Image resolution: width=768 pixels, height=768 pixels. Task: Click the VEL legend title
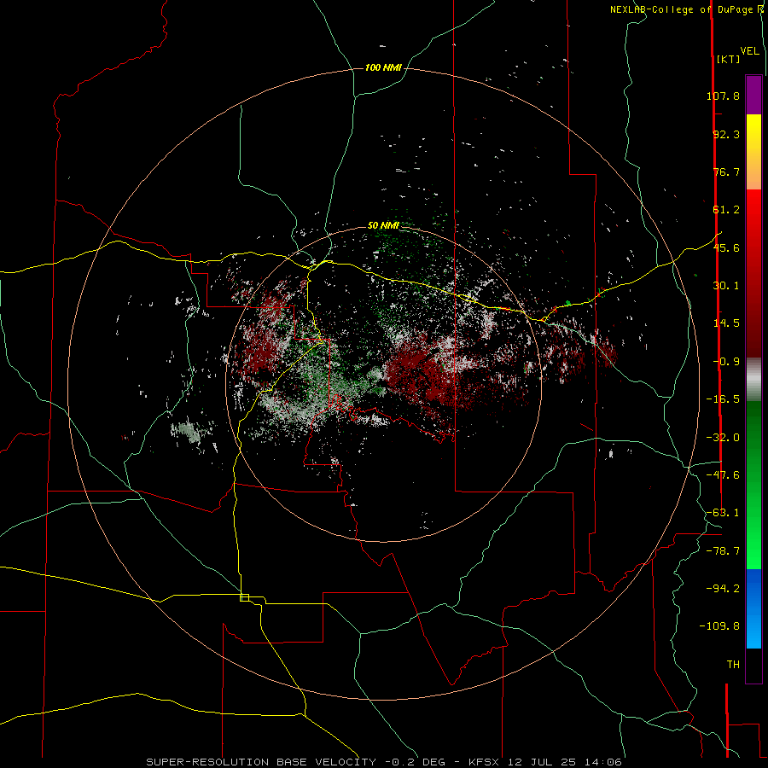pos(749,51)
